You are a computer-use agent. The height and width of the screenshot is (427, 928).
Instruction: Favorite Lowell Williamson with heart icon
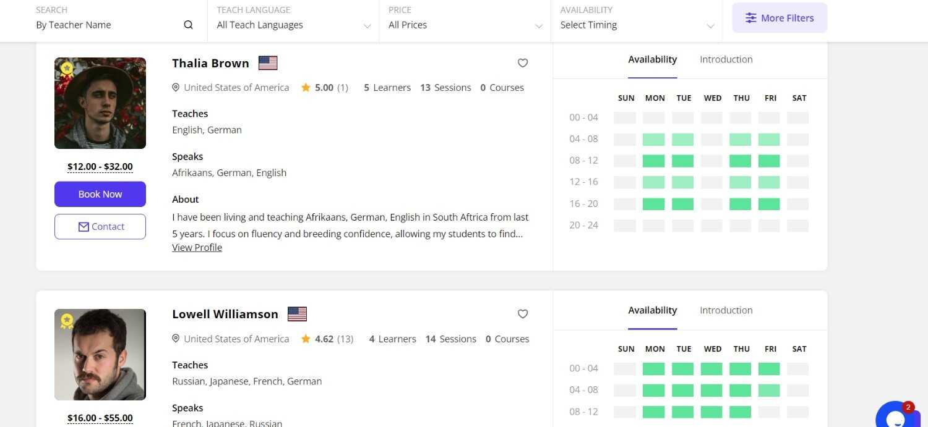tap(523, 314)
